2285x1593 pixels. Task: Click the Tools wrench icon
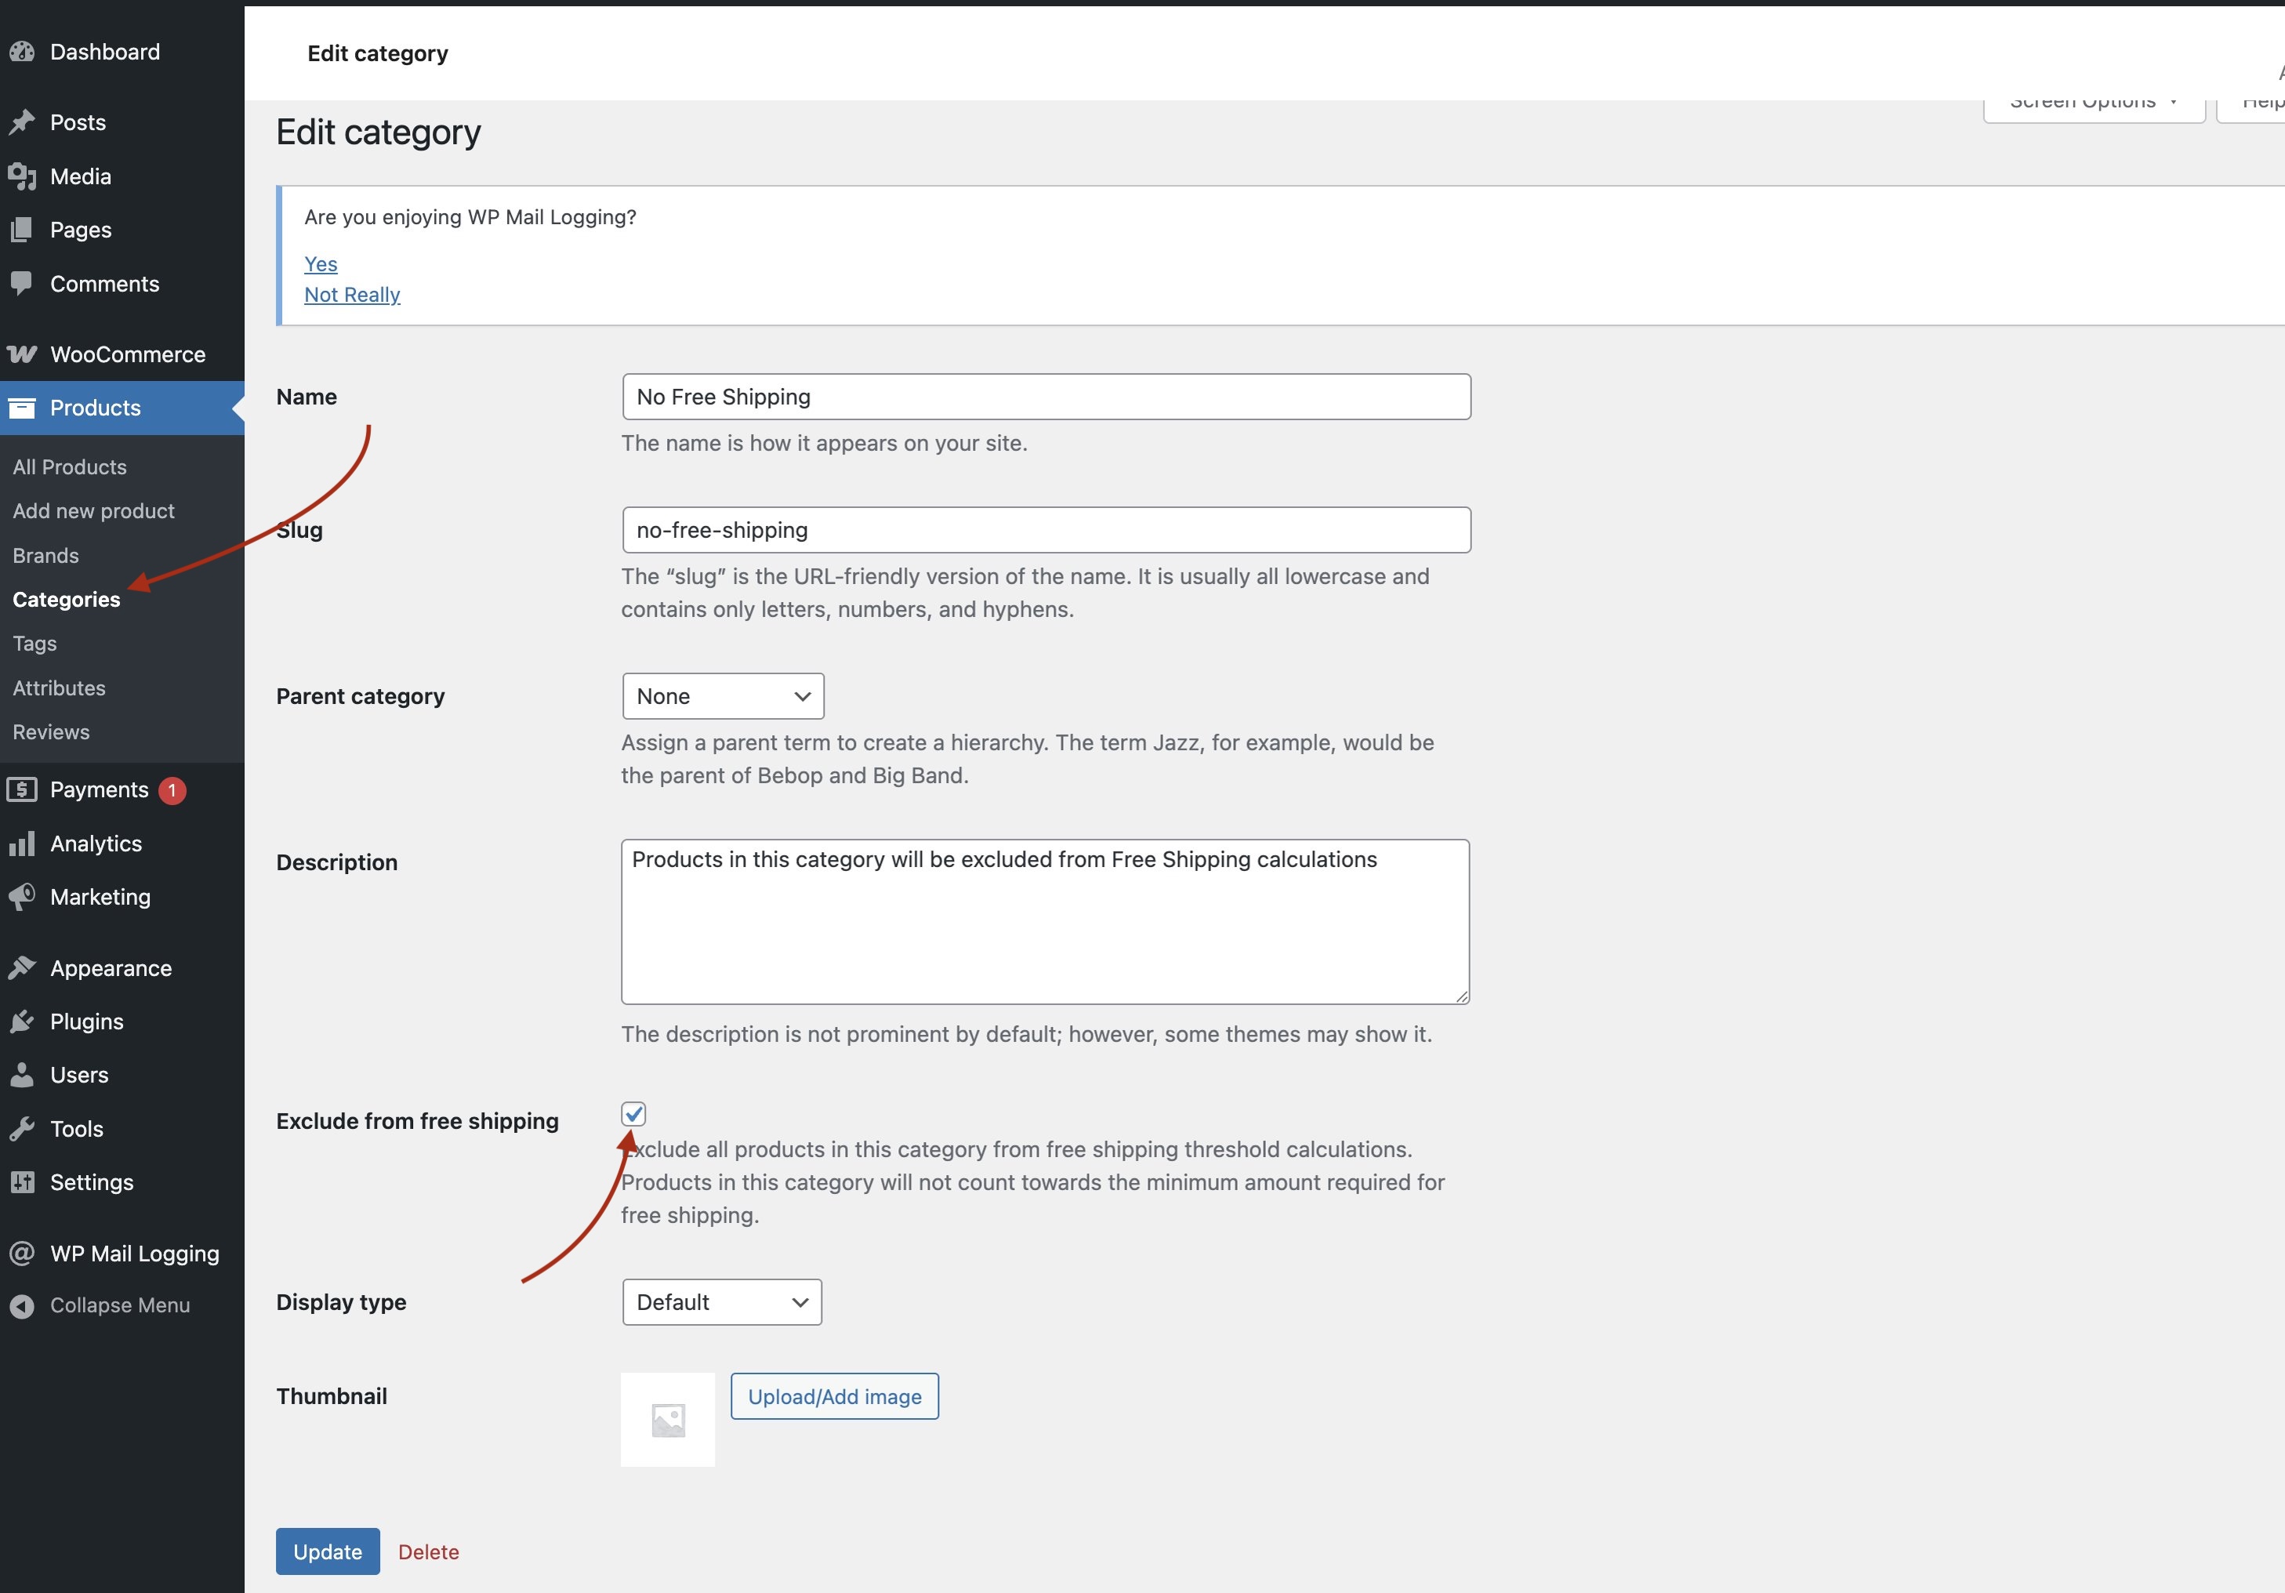(x=22, y=1130)
